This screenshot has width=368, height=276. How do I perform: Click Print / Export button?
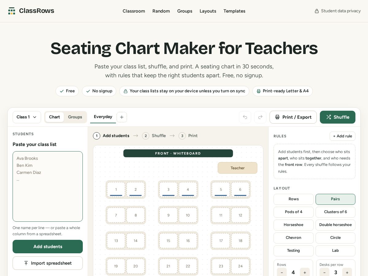293,117
